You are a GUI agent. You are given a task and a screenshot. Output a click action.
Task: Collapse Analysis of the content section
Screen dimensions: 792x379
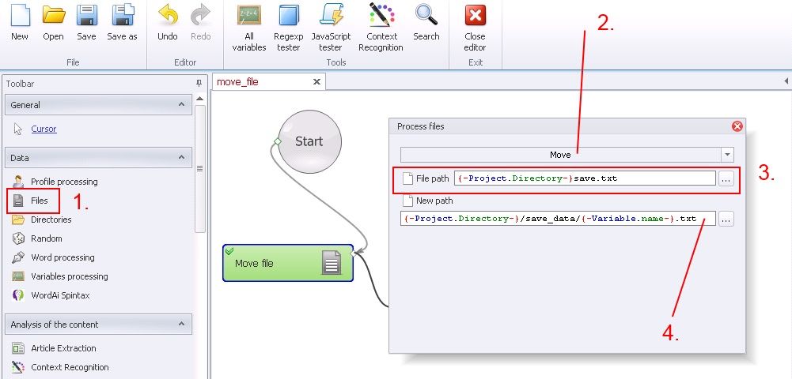point(181,325)
